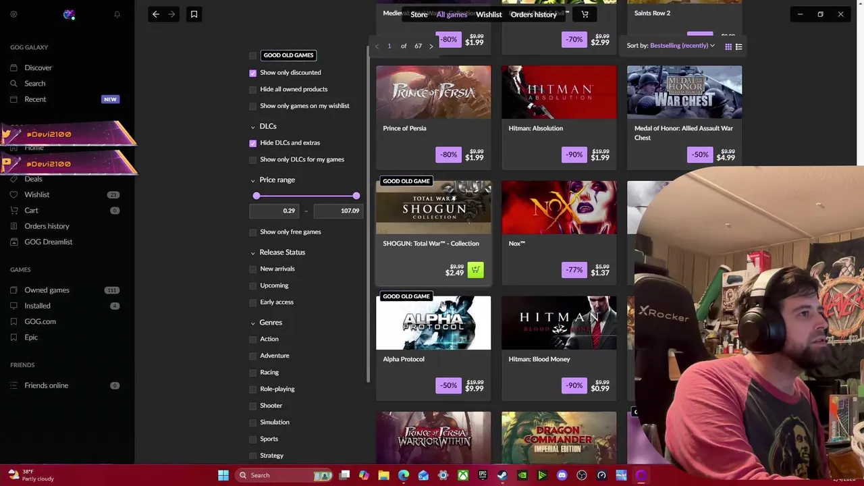Open Windows Start menu

tap(223, 475)
